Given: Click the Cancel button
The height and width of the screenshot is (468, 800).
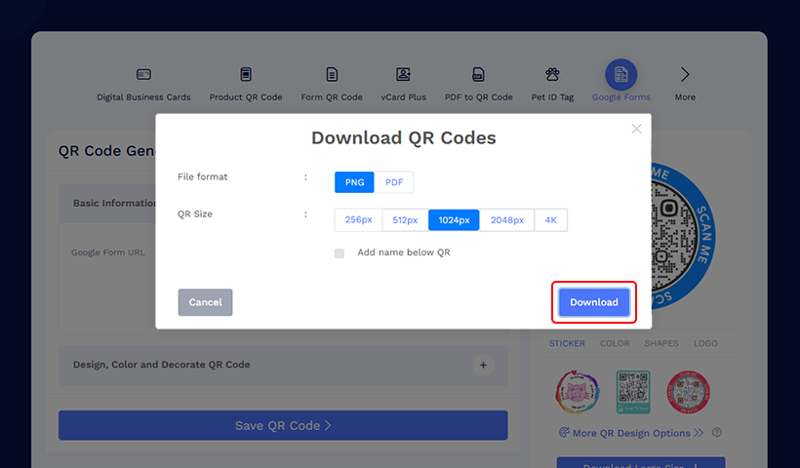Looking at the screenshot, I should pos(205,302).
